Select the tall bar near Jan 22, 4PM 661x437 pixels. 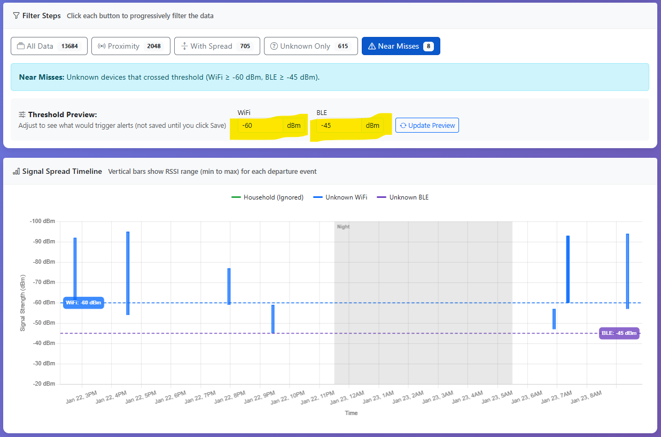tap(128, 273)
